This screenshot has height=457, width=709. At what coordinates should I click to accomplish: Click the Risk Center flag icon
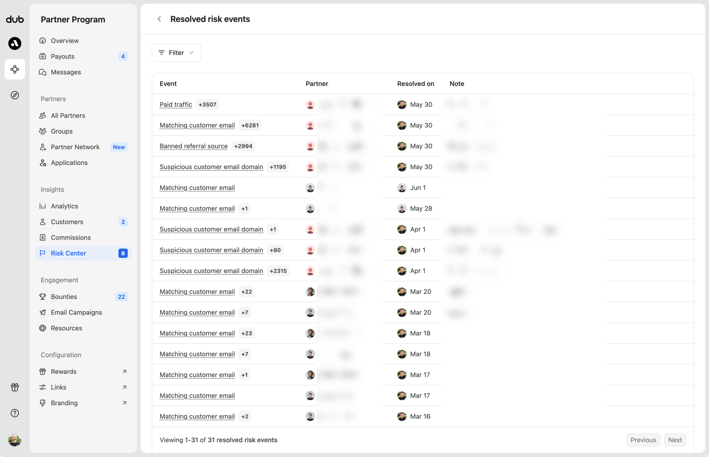[43, 253]
